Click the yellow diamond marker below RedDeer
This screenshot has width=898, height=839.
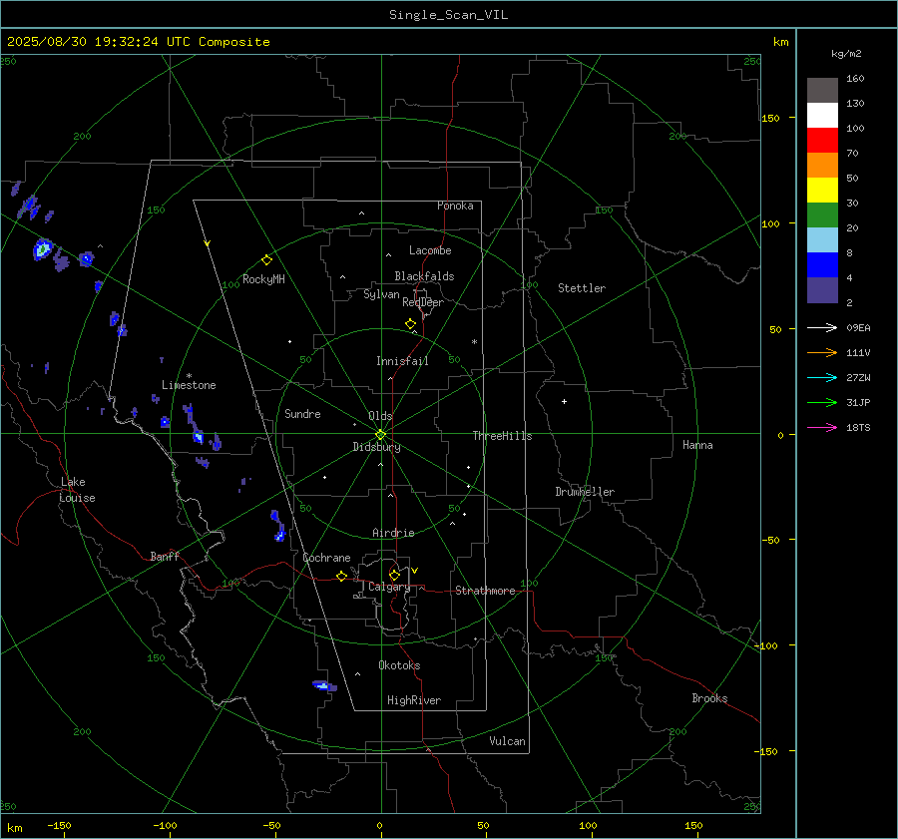[x=411, y=324]
